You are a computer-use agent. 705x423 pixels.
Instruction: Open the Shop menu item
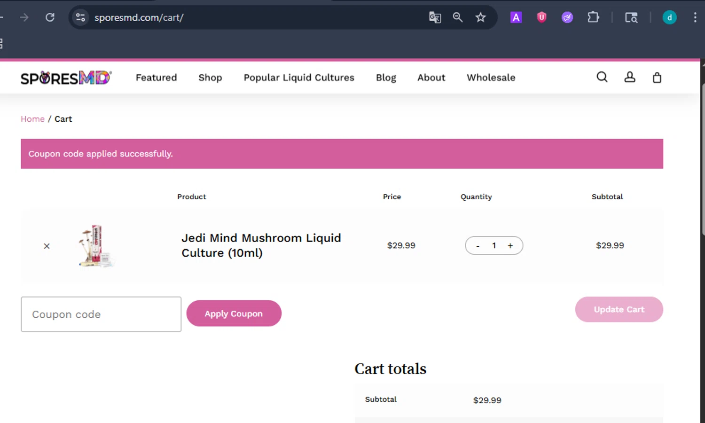210,78
